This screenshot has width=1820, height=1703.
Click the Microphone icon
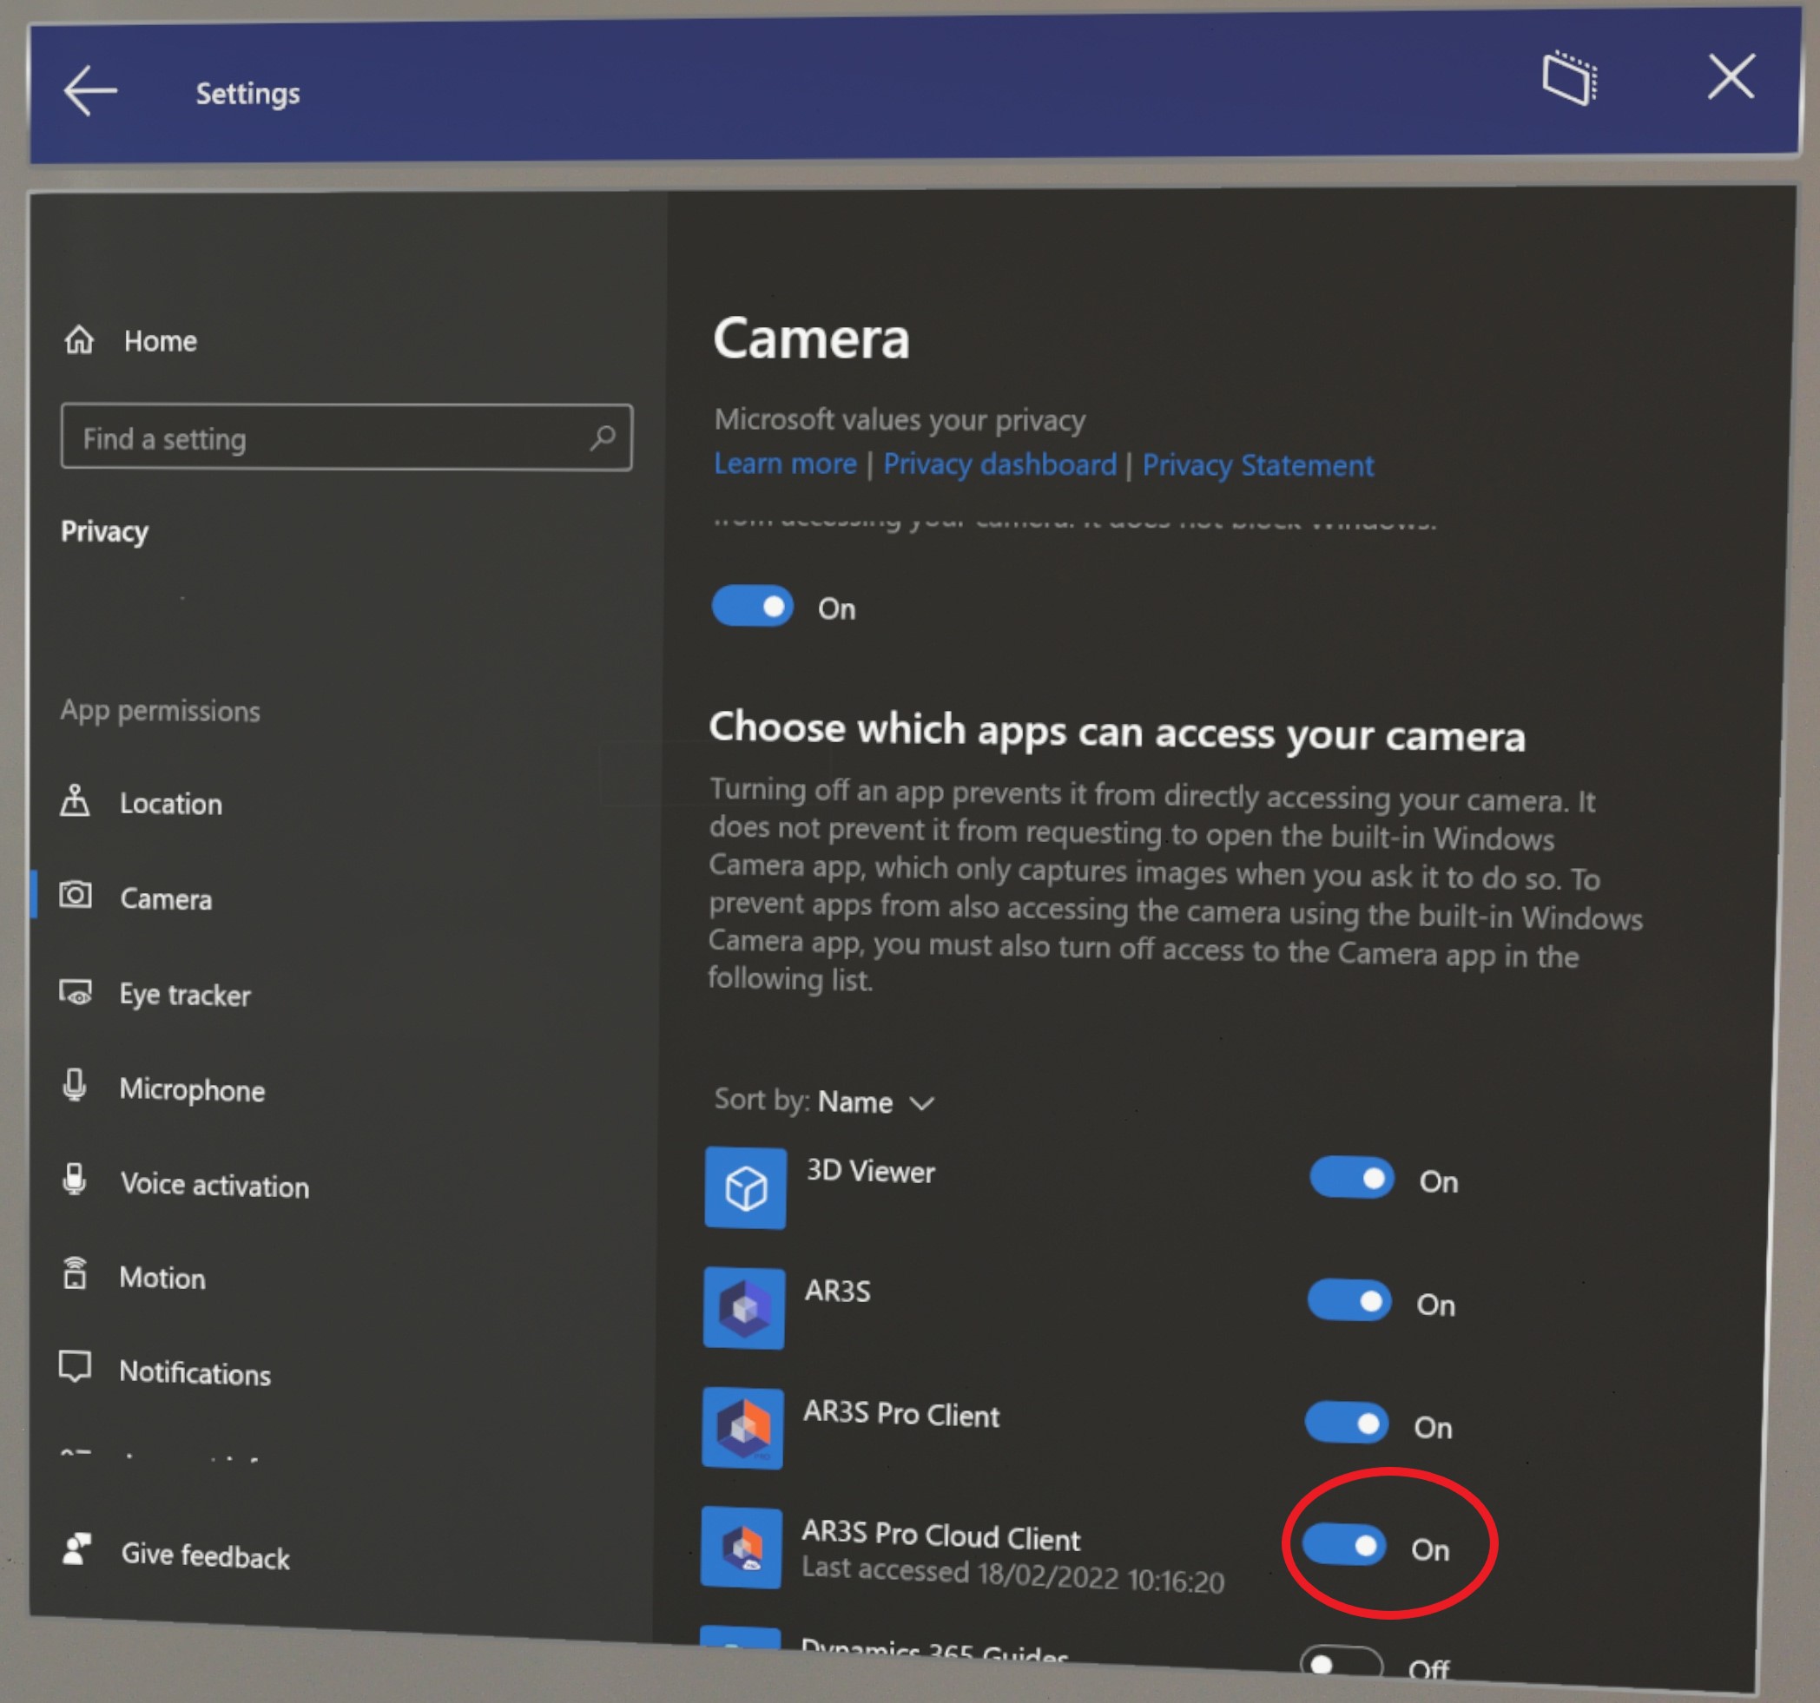75,1086
